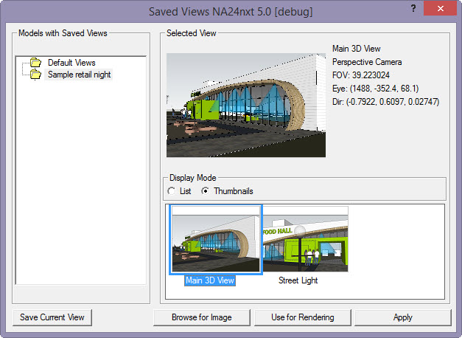
Task: Click the Use for Rendering button
Action: click(x=302, y=317)
